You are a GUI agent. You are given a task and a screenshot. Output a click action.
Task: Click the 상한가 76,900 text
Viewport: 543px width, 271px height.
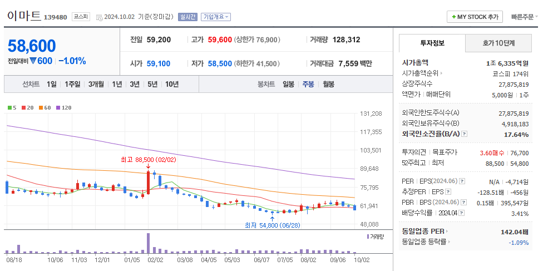tap(257, 40)
